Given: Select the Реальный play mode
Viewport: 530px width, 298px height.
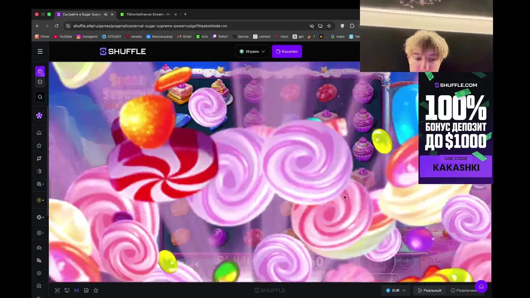Looking at the screenshot, I should 430,291.
